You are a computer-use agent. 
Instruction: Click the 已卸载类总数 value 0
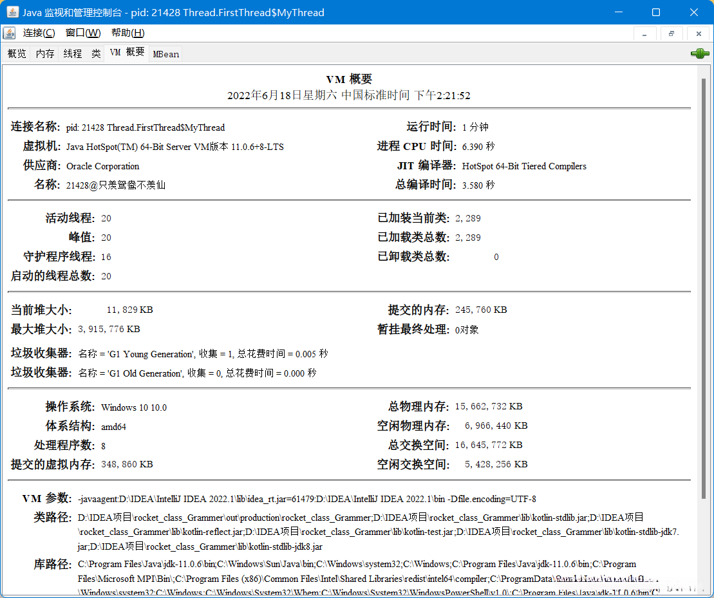pos(496,257)
